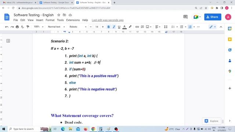
Task: Open the last edit version history link
Action: [x=108, y=20]
